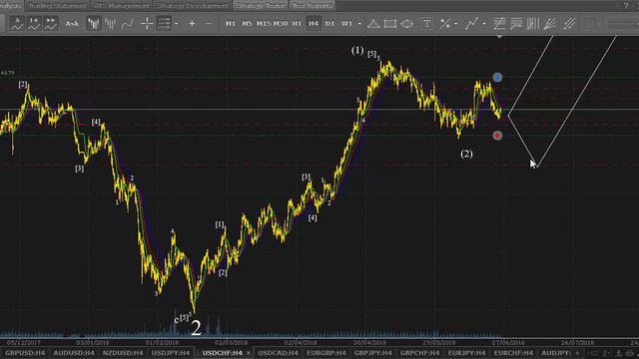Select the M1 timeframe
Viewport: 639px width, 359px height.
click(231, 24)
